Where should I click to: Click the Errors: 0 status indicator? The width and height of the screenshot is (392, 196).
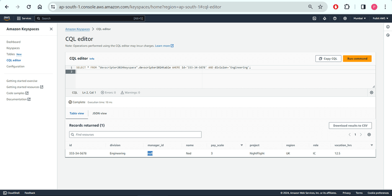[x=108, y=93]
